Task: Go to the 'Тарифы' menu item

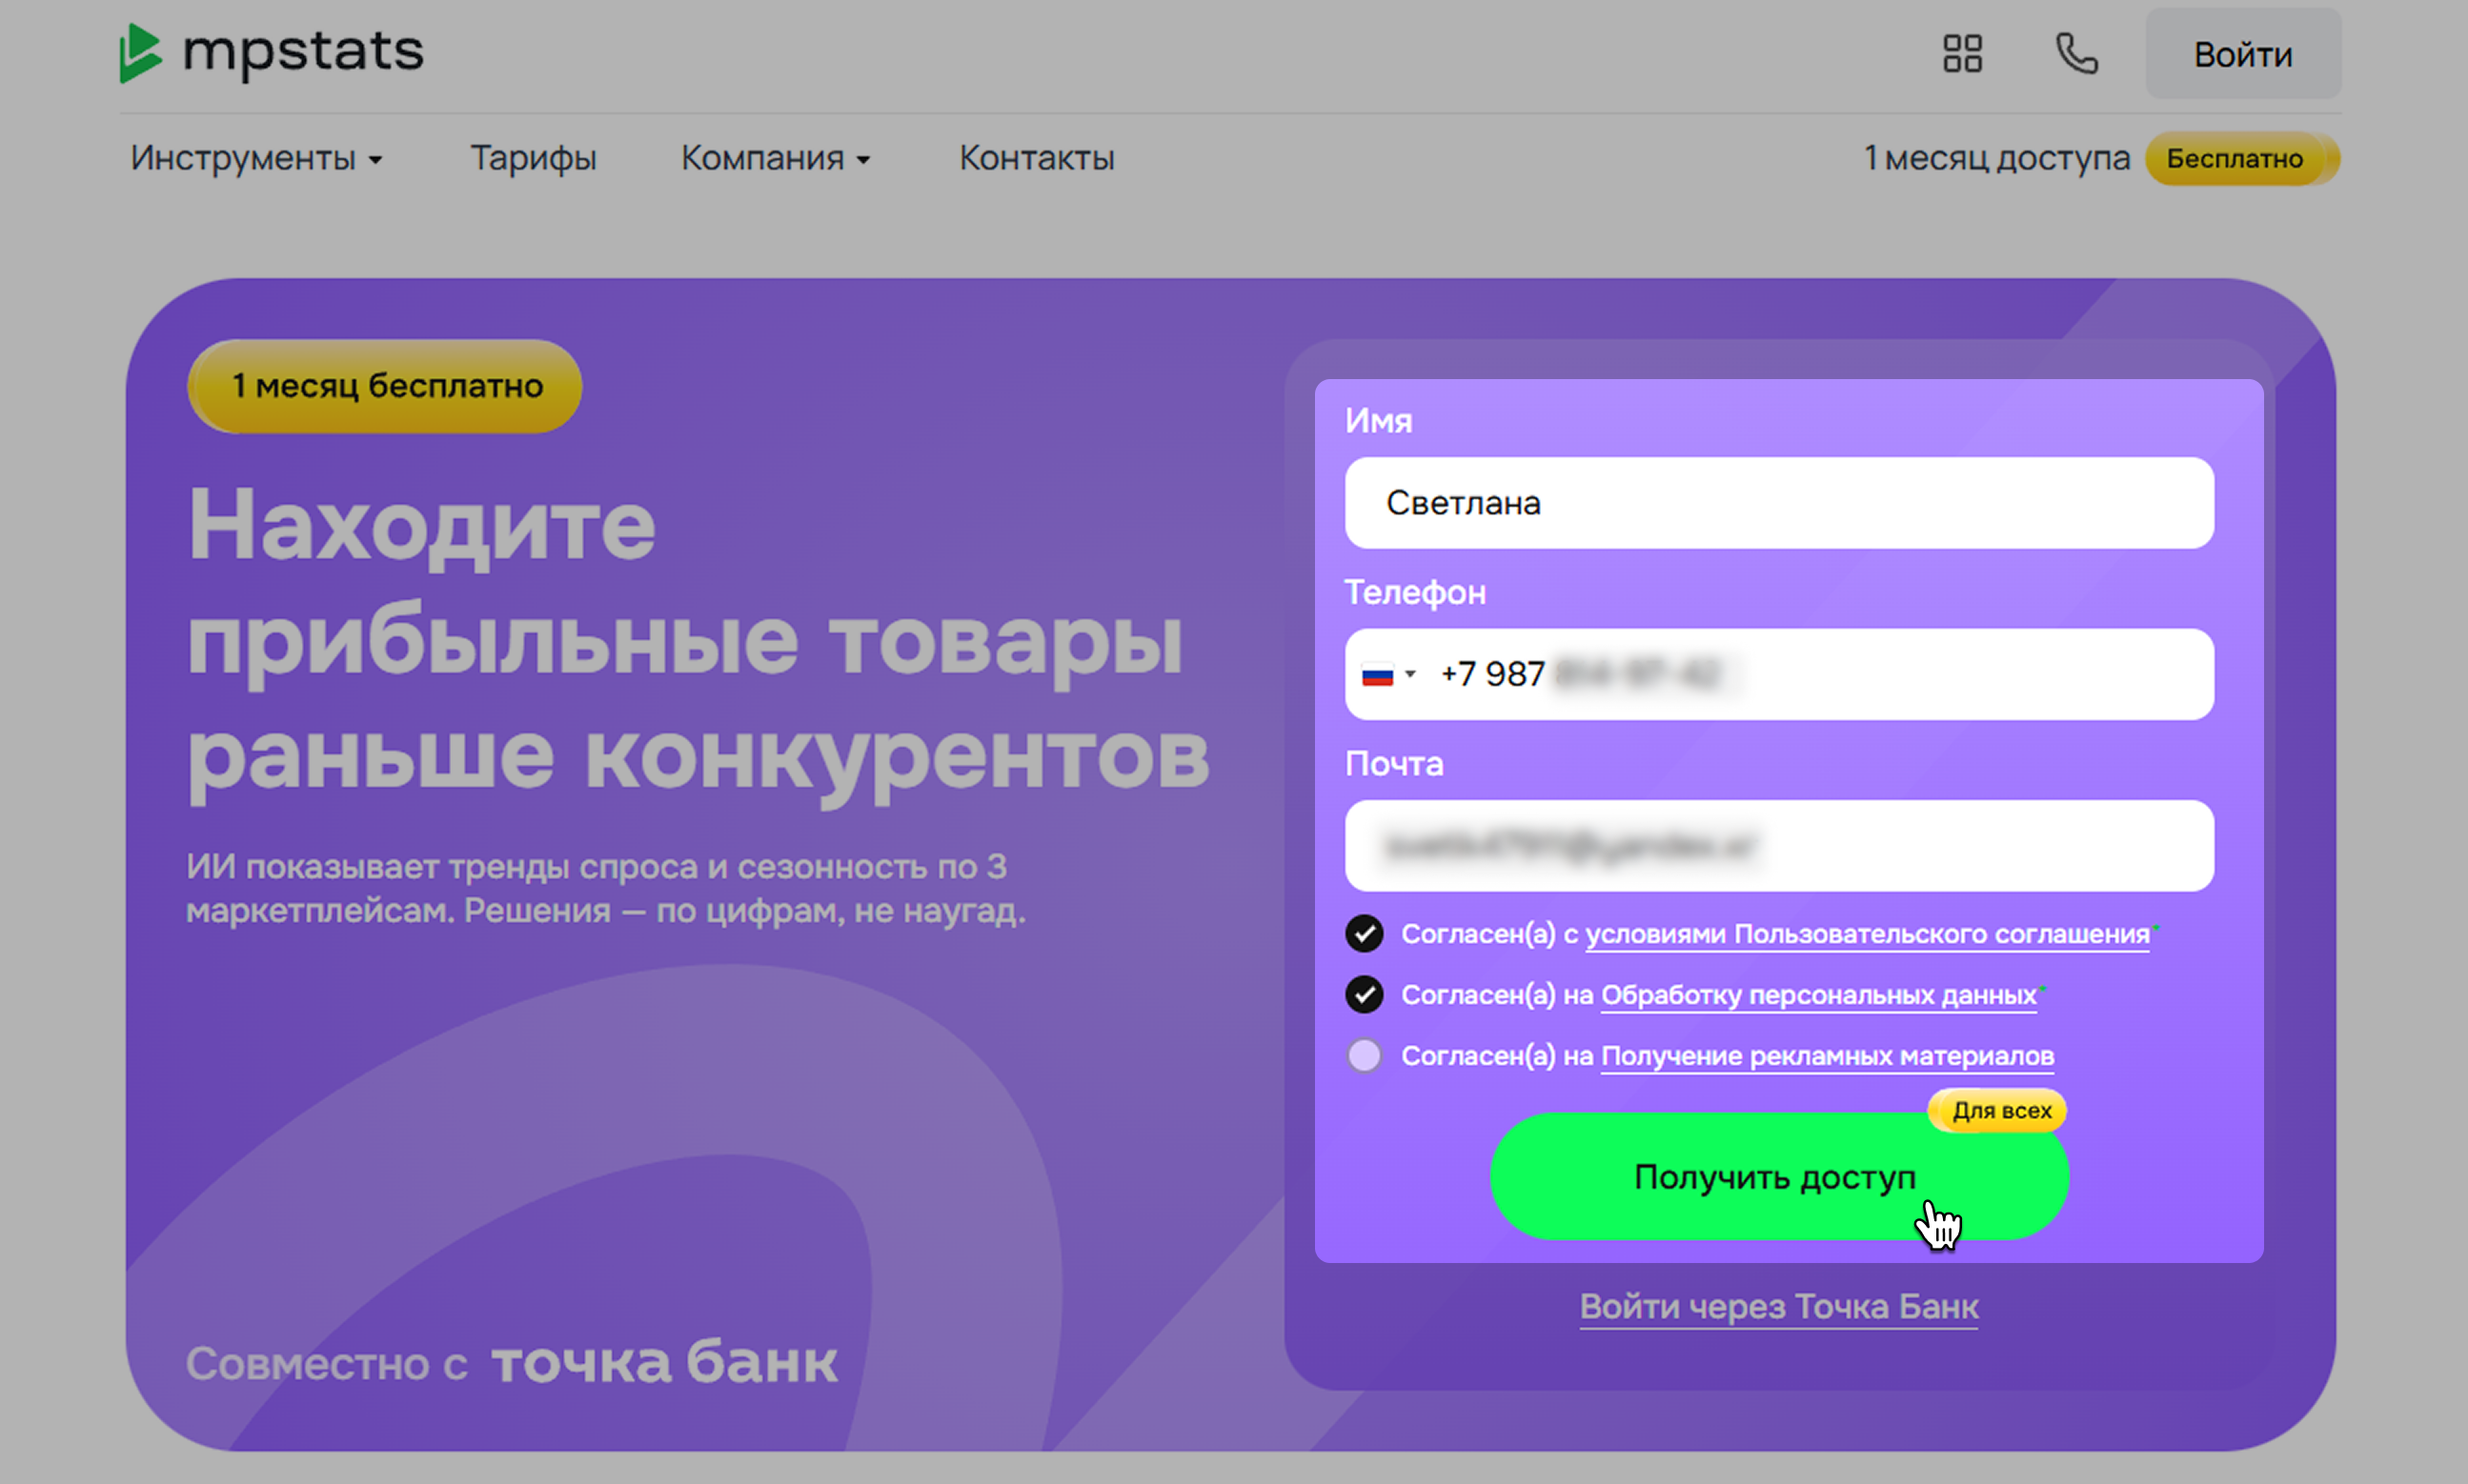Action: [x=534, y=159]
